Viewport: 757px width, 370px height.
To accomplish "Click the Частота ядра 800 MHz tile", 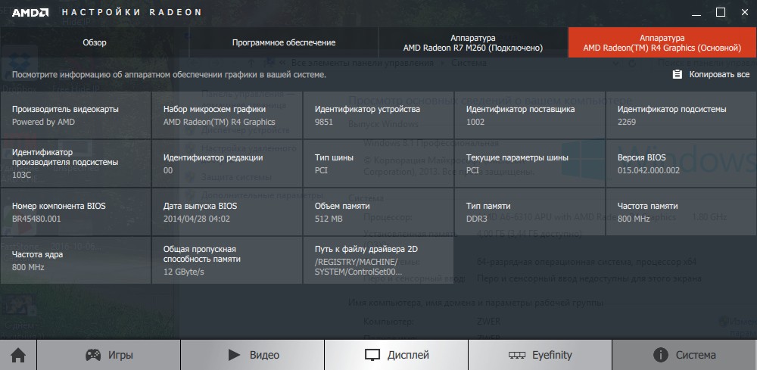I will [76, 260].
